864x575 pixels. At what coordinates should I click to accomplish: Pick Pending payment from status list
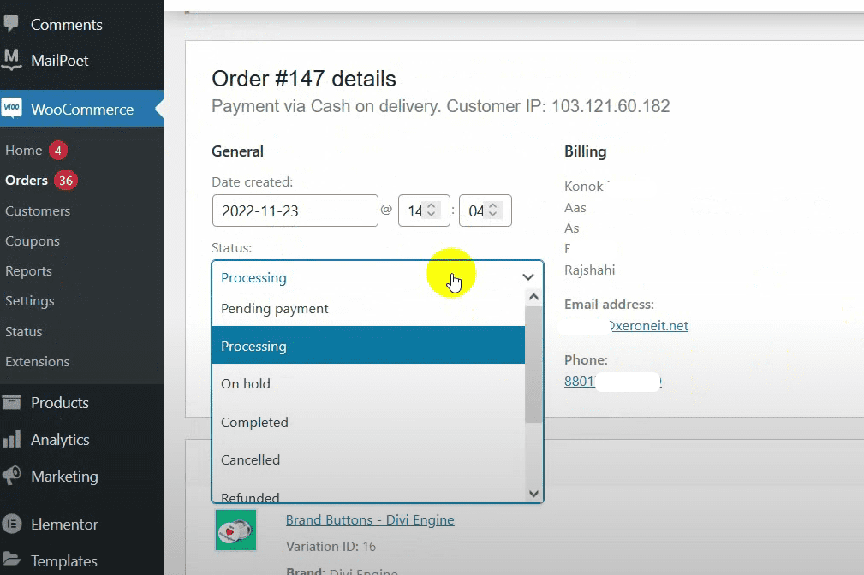pyautogui.click(x=275, y=308)
